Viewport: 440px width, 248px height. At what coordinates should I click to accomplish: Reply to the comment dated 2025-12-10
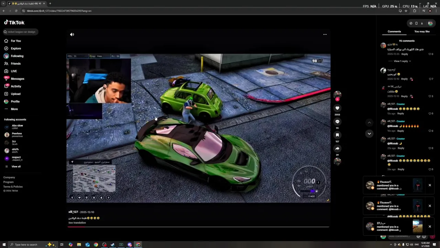pos(404,79)
